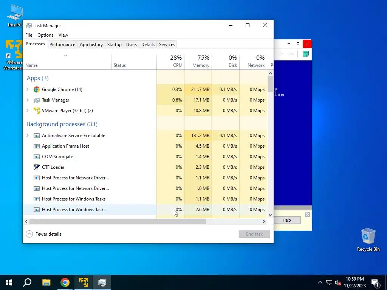Click Help button in VMware window
Viewport: 387px width, 290px height.
[x=287, y=220]
